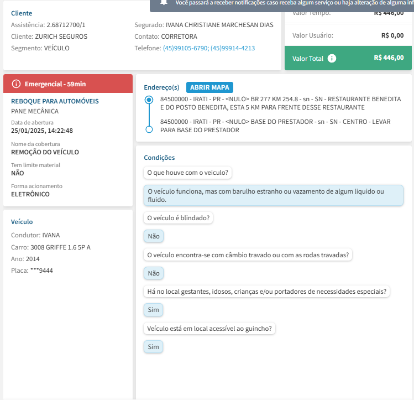Click question about gestantes, idosos, crianças
This screenshot has width=414, height=400.
click(266, 292)
